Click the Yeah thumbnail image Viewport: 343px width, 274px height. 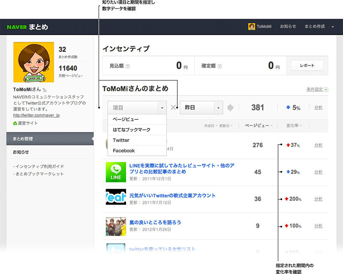[116, 197]
